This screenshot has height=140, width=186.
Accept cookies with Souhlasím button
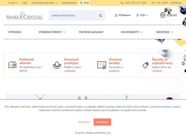coord(102,122)
